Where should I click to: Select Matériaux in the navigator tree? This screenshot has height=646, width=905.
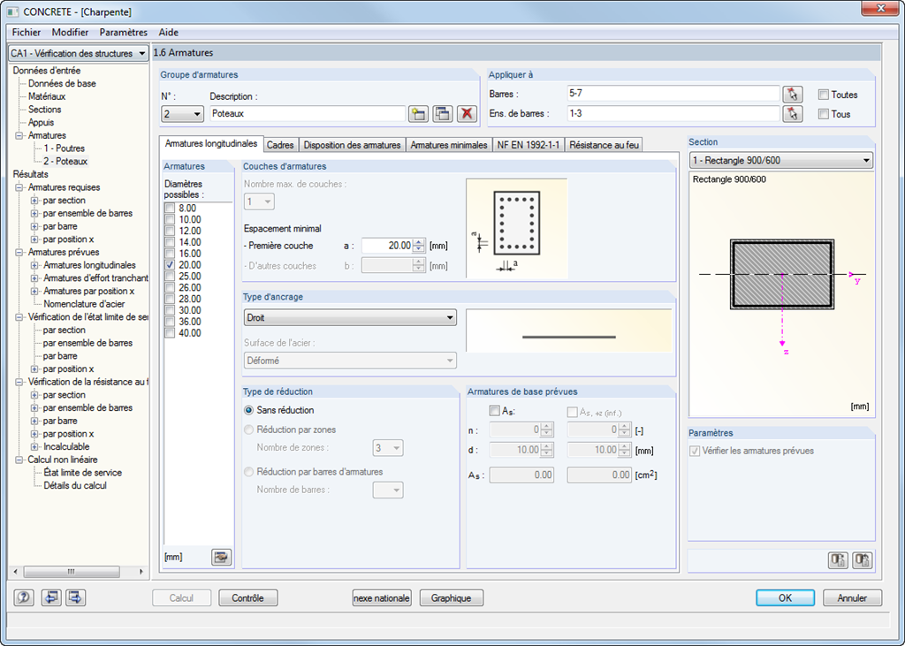47,96
